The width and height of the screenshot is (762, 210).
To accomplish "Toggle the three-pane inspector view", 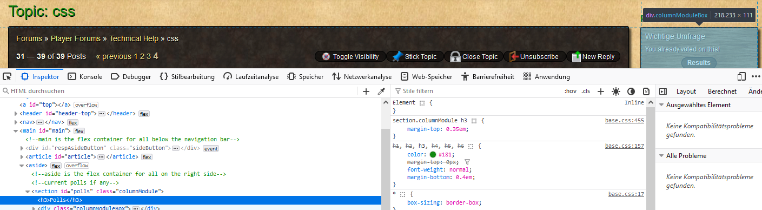I will click(x=663, y=91).
